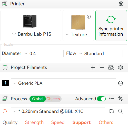Open Project Filaments settings gear
The image size is (128, 125).
(x=121, y=68)
